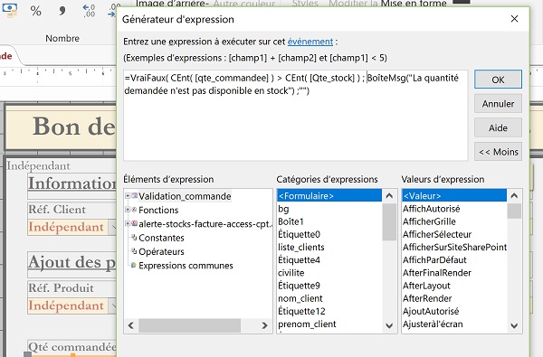543x357 pixels.
Task: Select prenom_client in the categories list
Action: [329, 324]
